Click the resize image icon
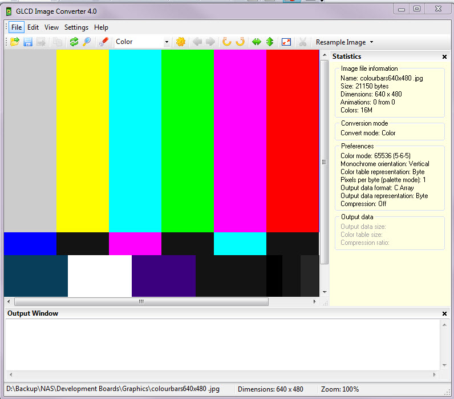The image size is (454, 399). pyautogui.click(x=286, y=42)
